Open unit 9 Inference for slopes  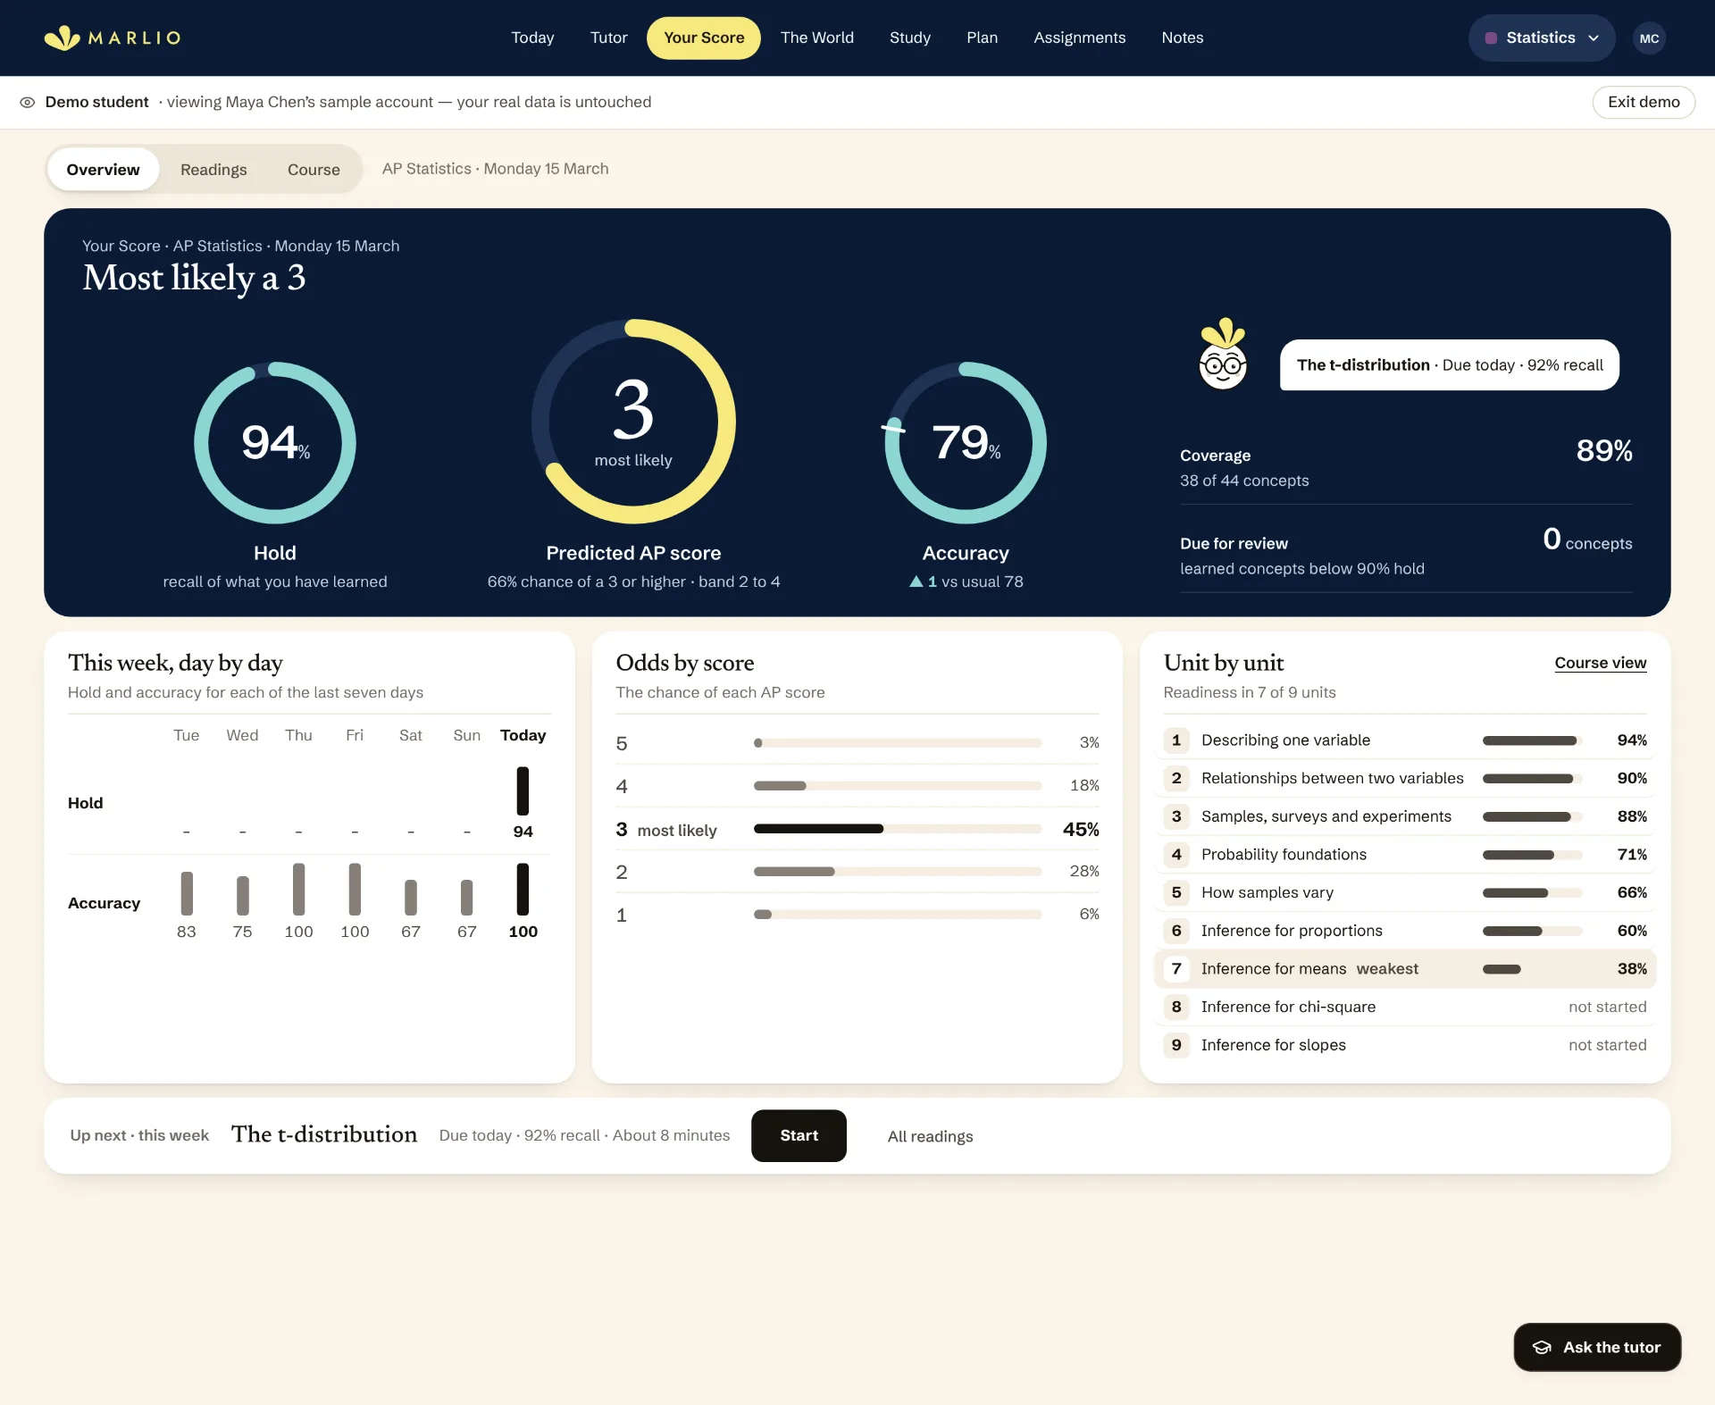[1405, 1045]
